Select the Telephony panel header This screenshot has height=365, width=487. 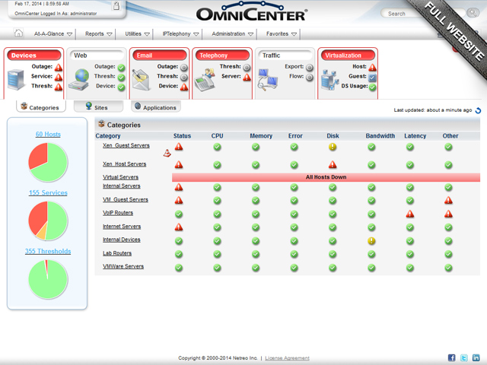tap(222, 56)
